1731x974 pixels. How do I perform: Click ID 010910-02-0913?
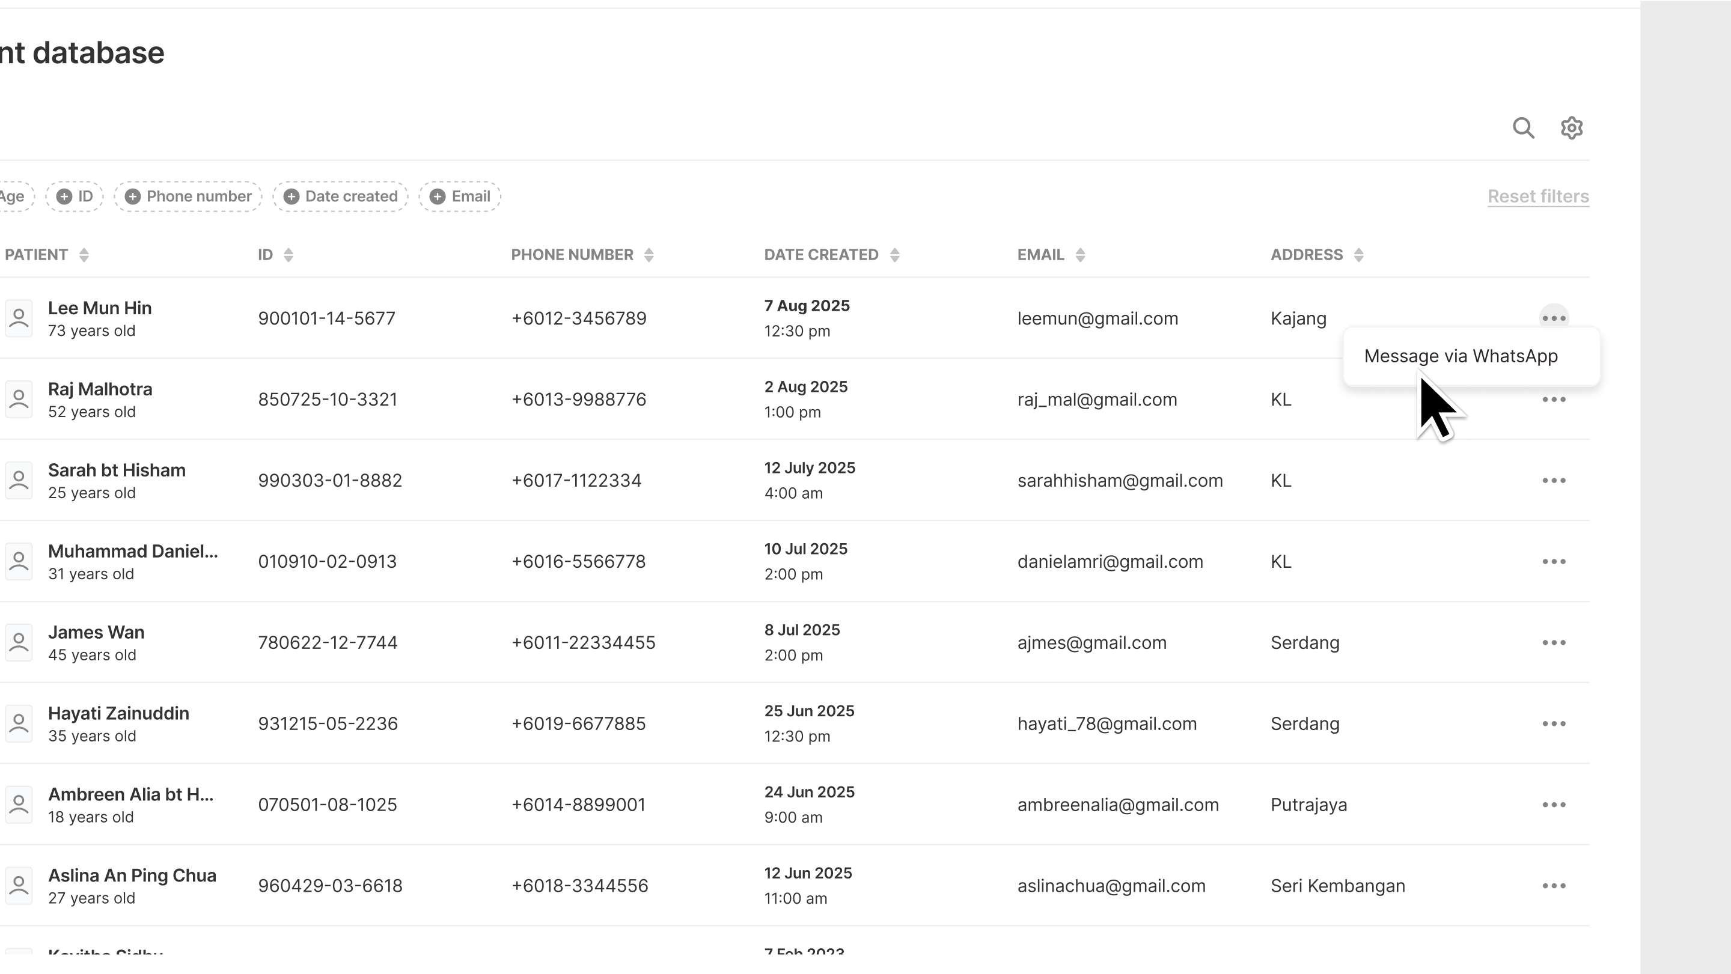(x=327, y=562)
